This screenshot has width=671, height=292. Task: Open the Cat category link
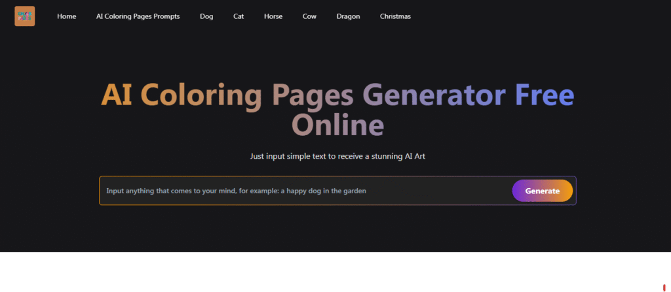coord(239,16)
